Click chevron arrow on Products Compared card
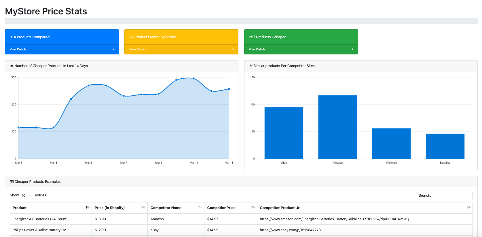 tap(113, 50)
